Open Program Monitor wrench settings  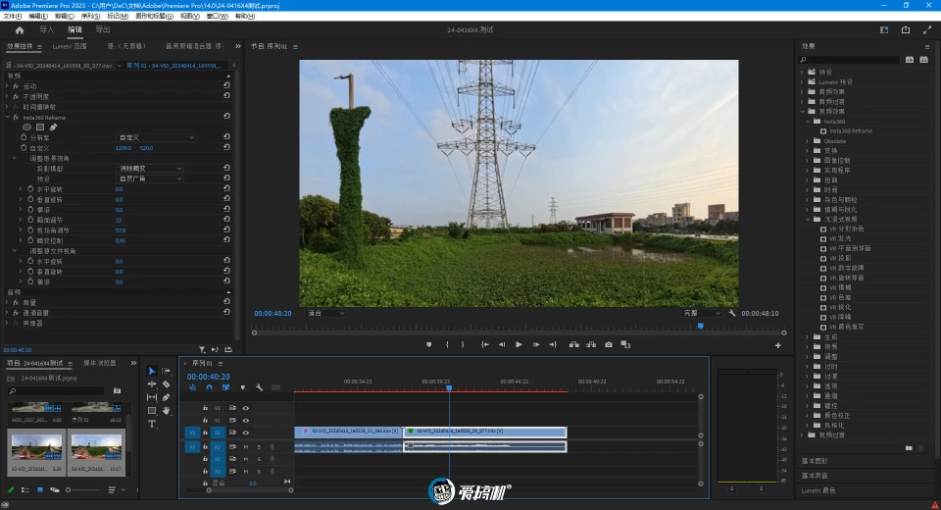click(x=732, y=313)
